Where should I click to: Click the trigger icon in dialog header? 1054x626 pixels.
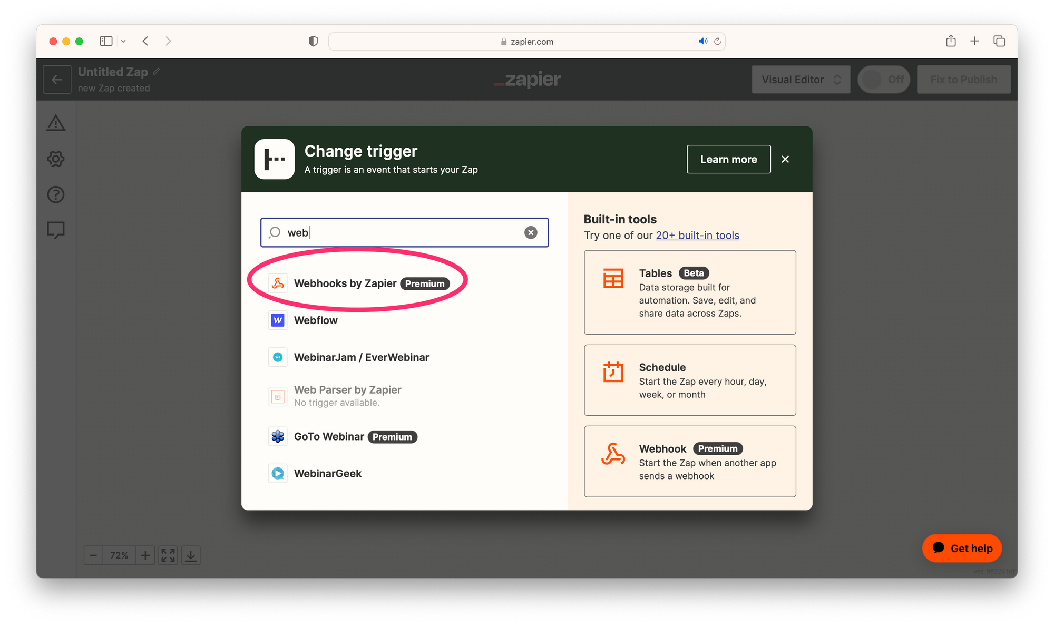pyautogui.click(x=275, y=159)
